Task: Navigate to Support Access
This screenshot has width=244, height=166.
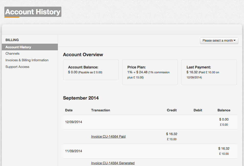Action: [x=17, y=67]
